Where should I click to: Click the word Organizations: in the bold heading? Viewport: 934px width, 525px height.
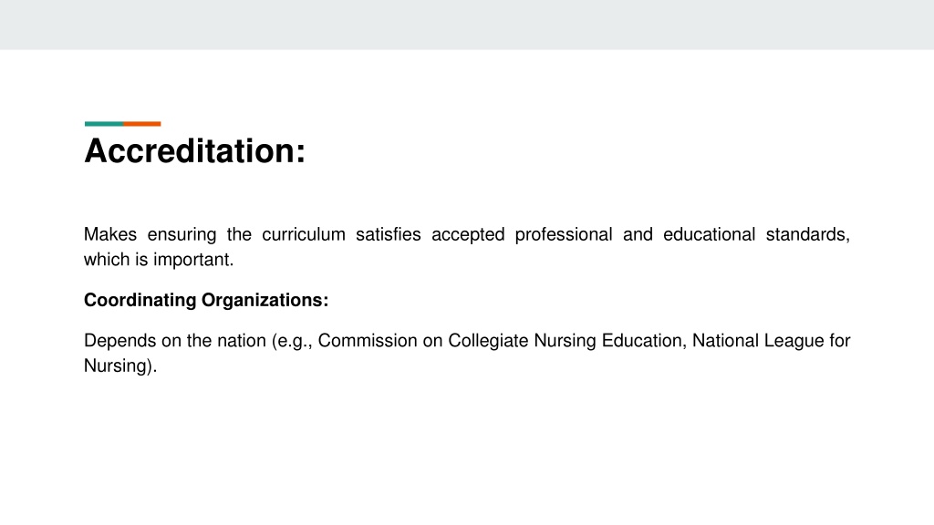click(x=265, y=300)
